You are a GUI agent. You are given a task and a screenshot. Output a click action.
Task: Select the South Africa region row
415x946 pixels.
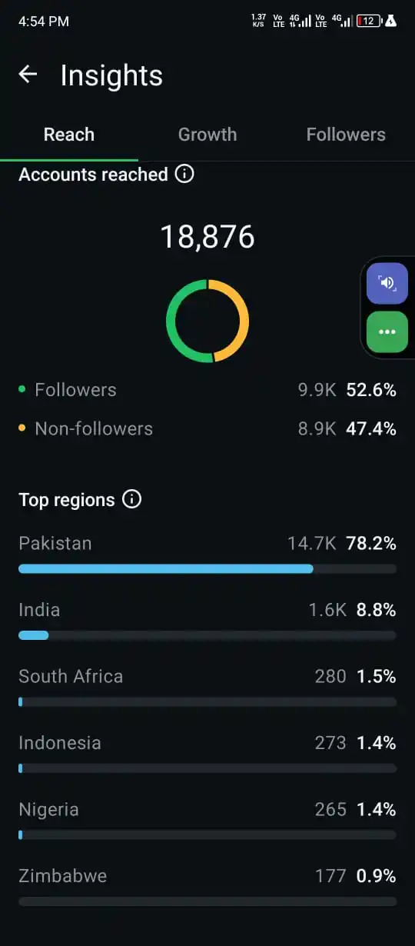pyautogui.click(x=207, y=687)
